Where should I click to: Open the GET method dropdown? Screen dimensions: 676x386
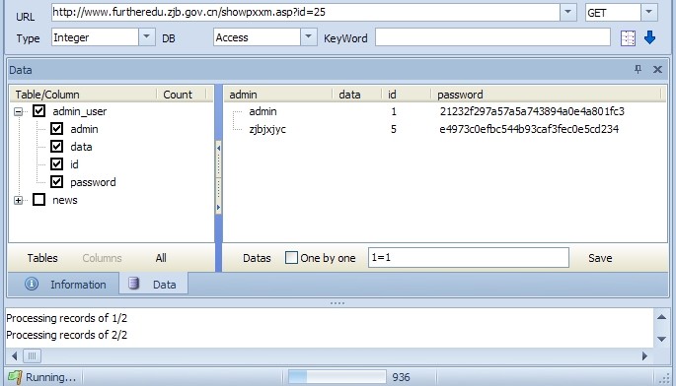coord(648,12)
